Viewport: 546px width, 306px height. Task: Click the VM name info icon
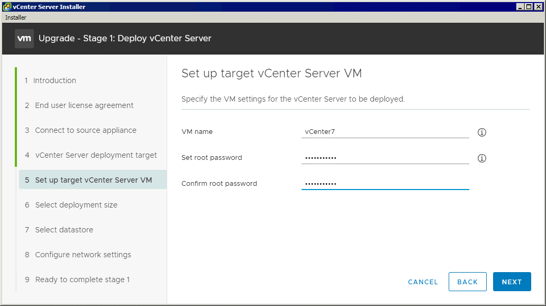[x=481, y=132]
